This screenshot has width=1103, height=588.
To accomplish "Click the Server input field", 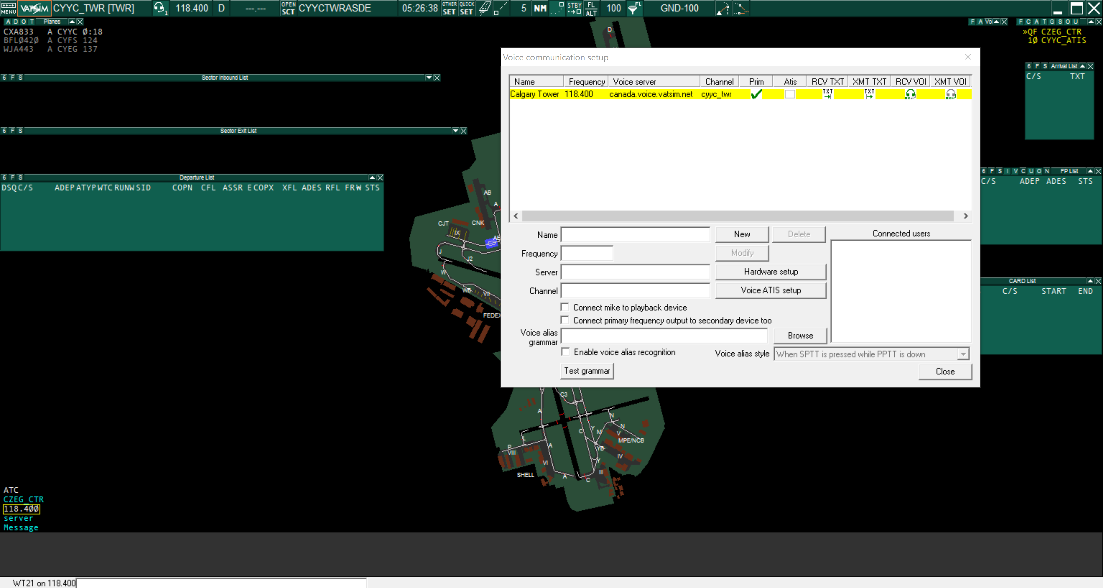I will click(635, 272).
